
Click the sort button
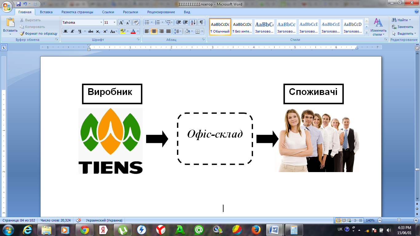click(x=193, y=22)
